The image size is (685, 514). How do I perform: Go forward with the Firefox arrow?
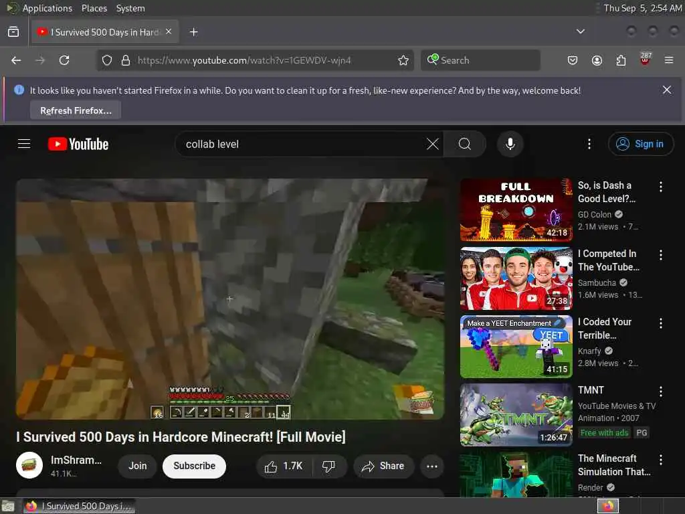click(x=40, y=60)
